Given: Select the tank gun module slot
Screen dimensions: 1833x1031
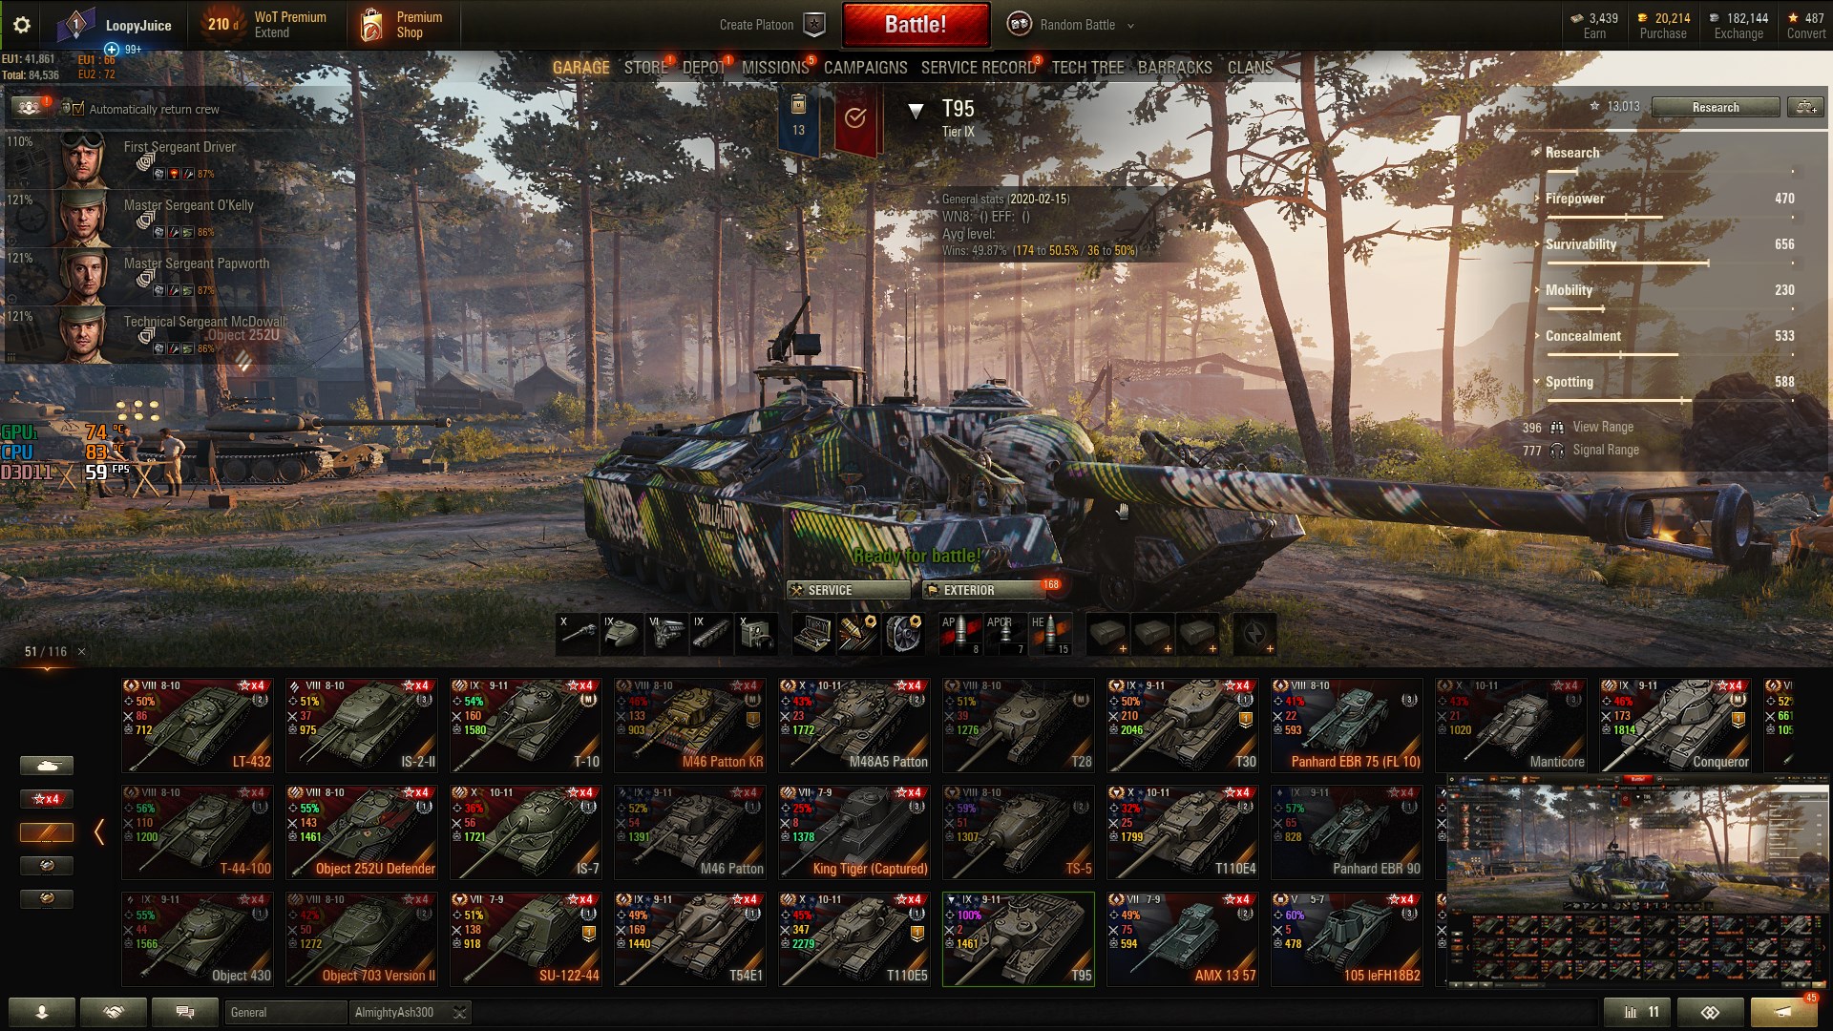Looking at the screenshot, I should tap(578, 634).
